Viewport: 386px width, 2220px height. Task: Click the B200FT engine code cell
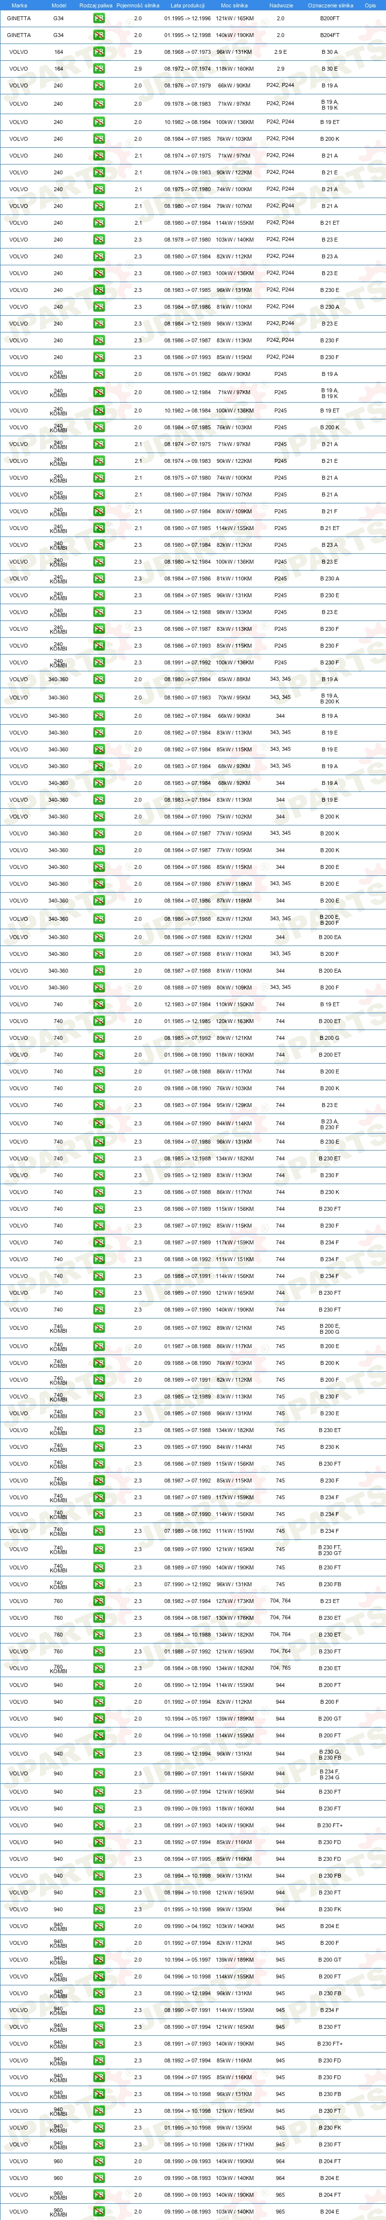(330, 18)
